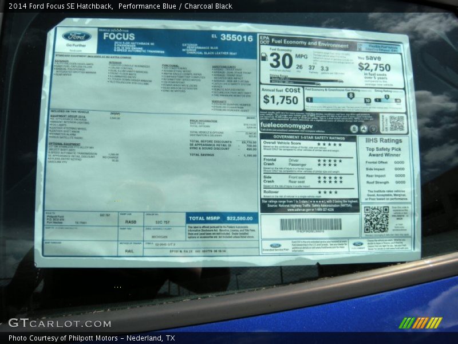Screen dimensions: 458x344
Task: Click the Included On This Vehicle heading
Action: click(69, 112)
